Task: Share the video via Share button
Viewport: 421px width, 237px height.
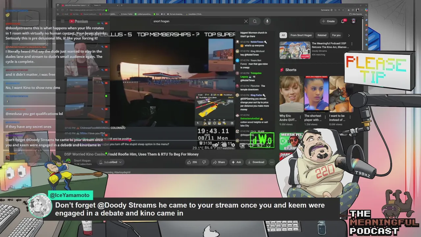Action: (x=219, y=162)
